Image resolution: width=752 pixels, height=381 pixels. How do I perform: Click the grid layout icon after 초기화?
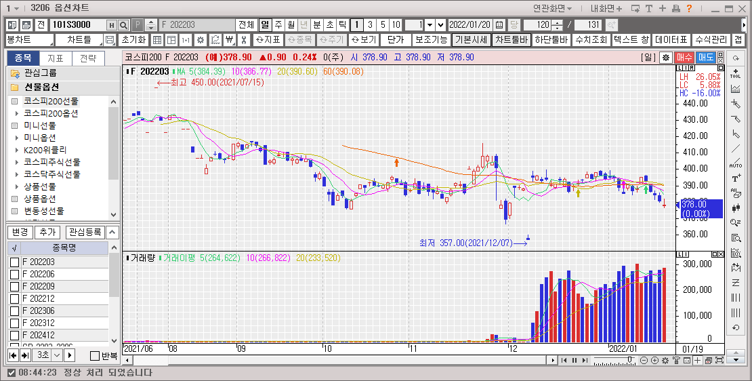click(x=157, y=40)
